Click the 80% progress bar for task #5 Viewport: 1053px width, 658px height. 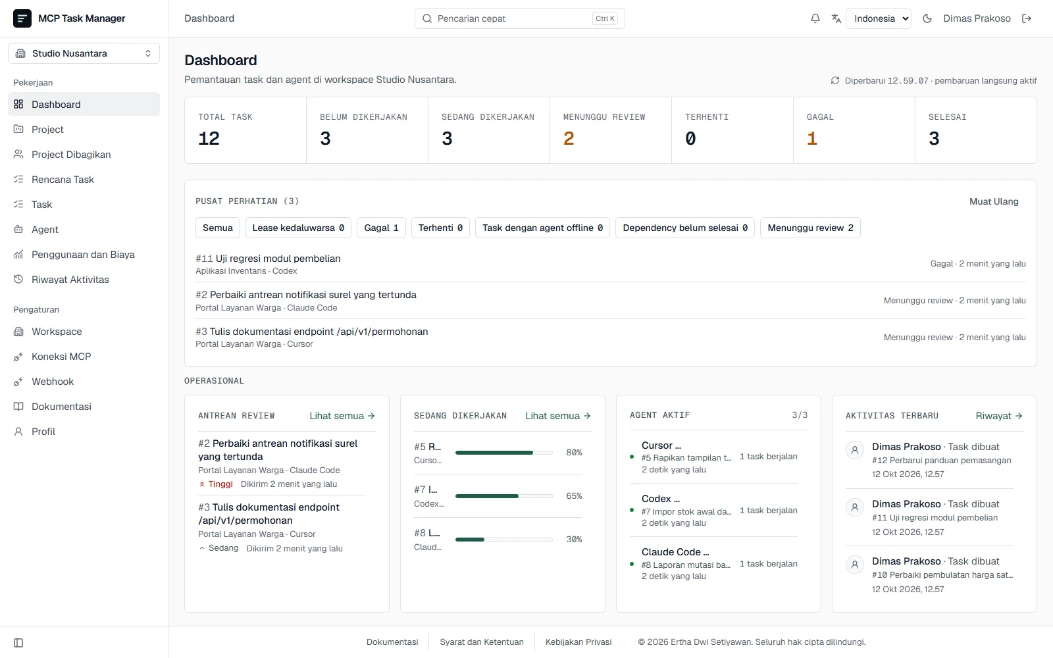pyautogui.click(x=504, y=453)
